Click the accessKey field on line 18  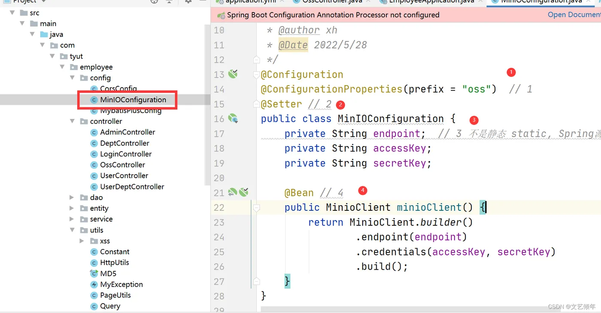400,149
